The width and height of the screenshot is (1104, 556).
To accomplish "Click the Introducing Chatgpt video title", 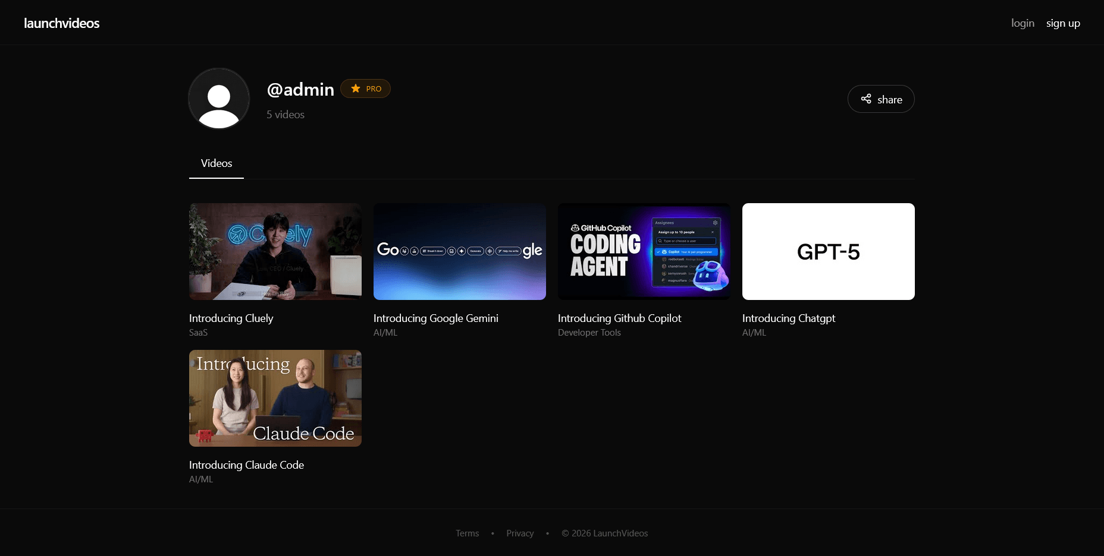I will pyautogui.click(x=789, y=318).
